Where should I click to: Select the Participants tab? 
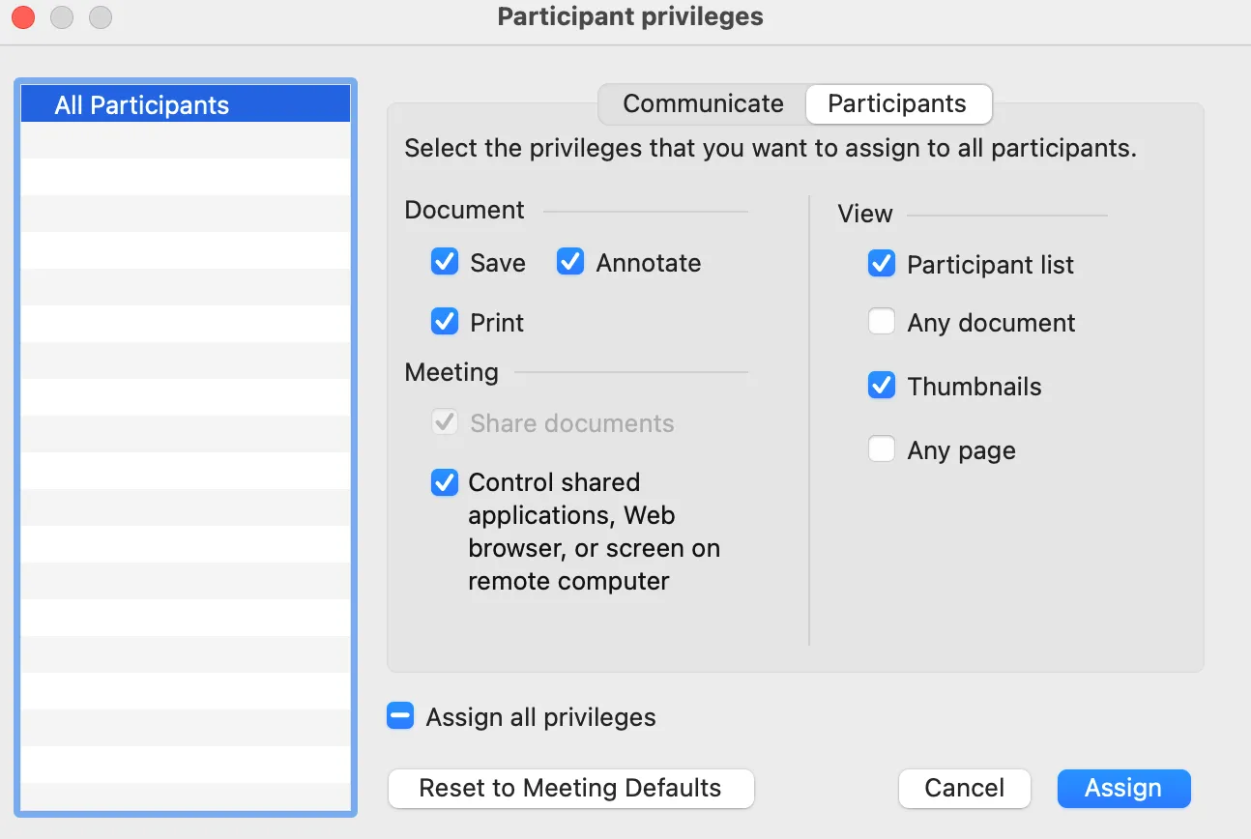897,104
